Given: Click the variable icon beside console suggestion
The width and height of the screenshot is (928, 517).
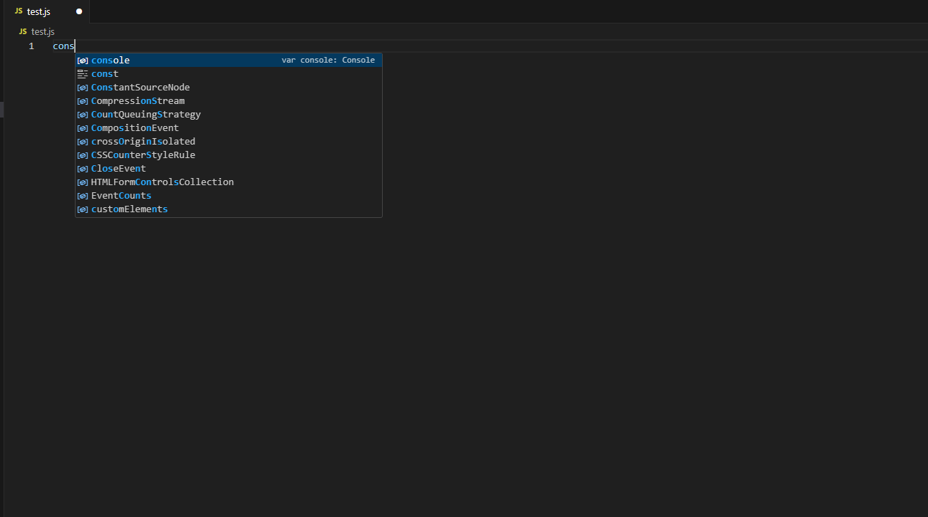Looking at the screenshot, I should tap(83, 60).
